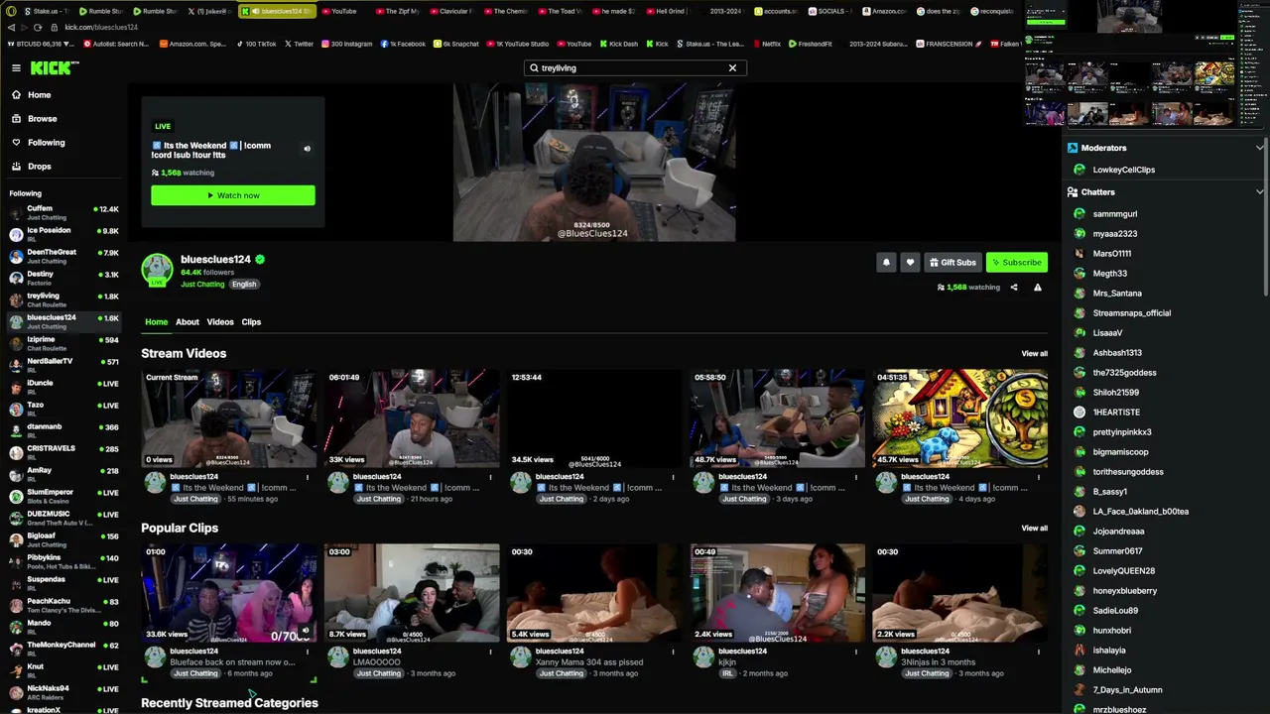Switch to the Videos tab
Screen dimensions: 1270x714
coord(220,322)
